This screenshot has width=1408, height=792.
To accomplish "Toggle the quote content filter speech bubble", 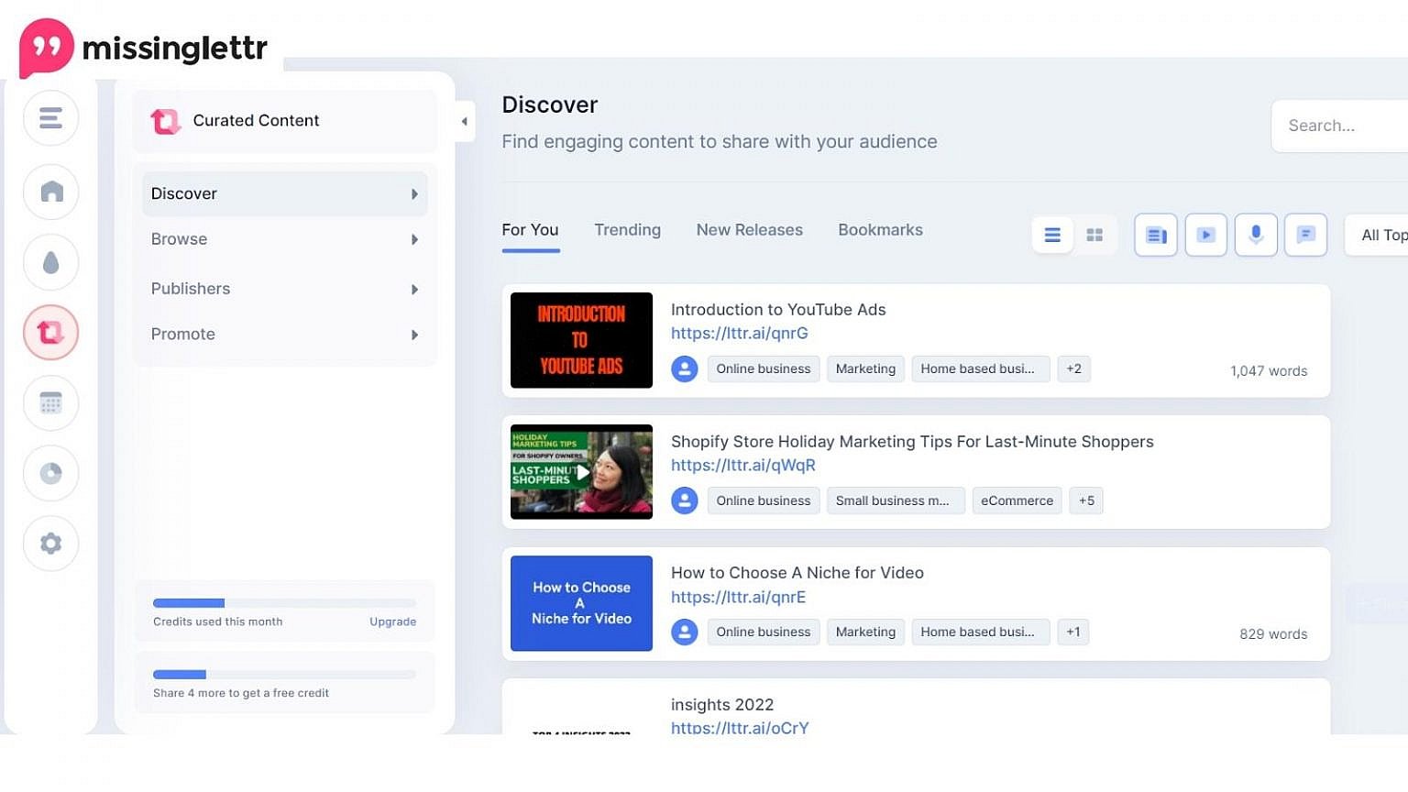I will pyautogui.click(x=1305, y=235).
